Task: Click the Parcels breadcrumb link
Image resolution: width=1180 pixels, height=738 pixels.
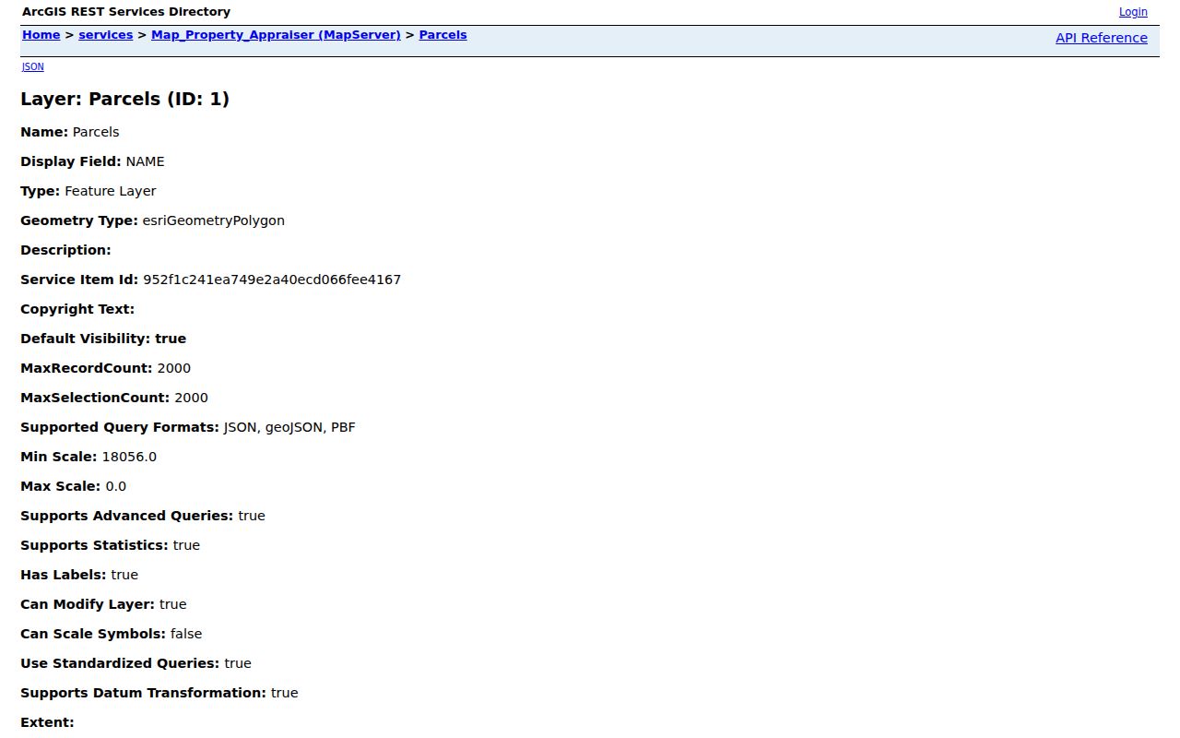Action: coord(442,35)
